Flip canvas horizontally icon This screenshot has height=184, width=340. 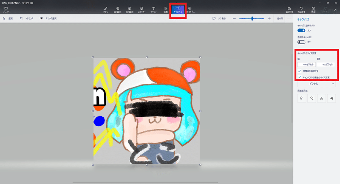321,98
